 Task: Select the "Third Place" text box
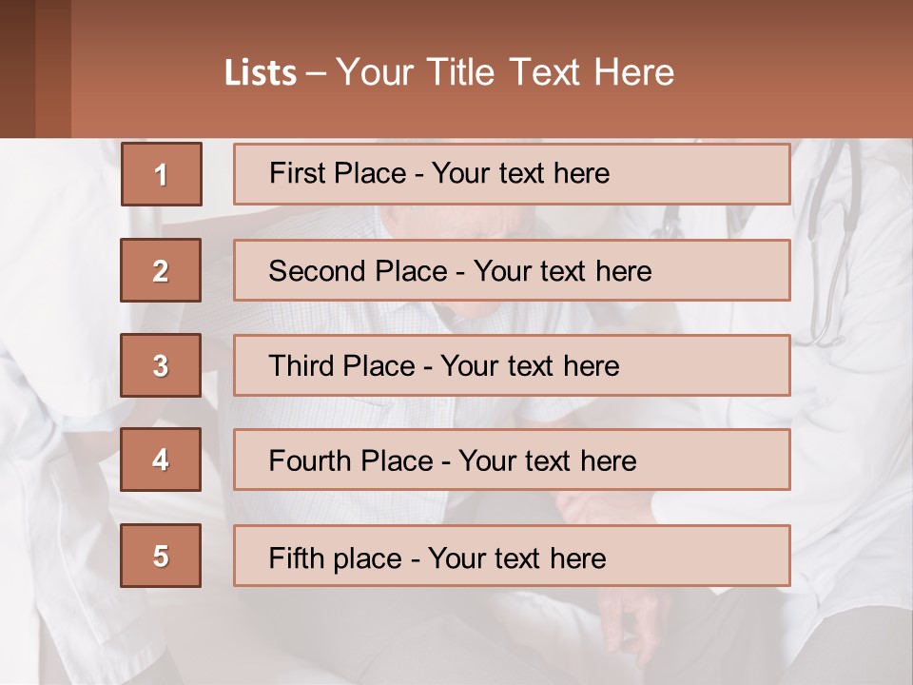click(x=512, y=365)
